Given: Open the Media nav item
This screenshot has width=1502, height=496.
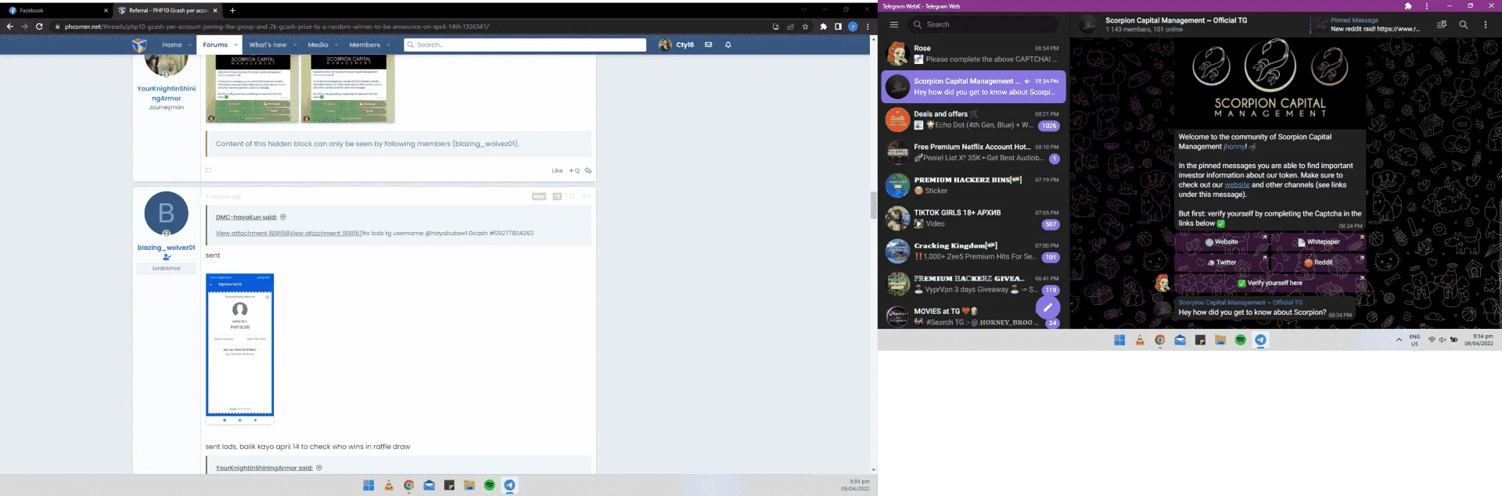Looking at the screenshot, I should [318, 45].
